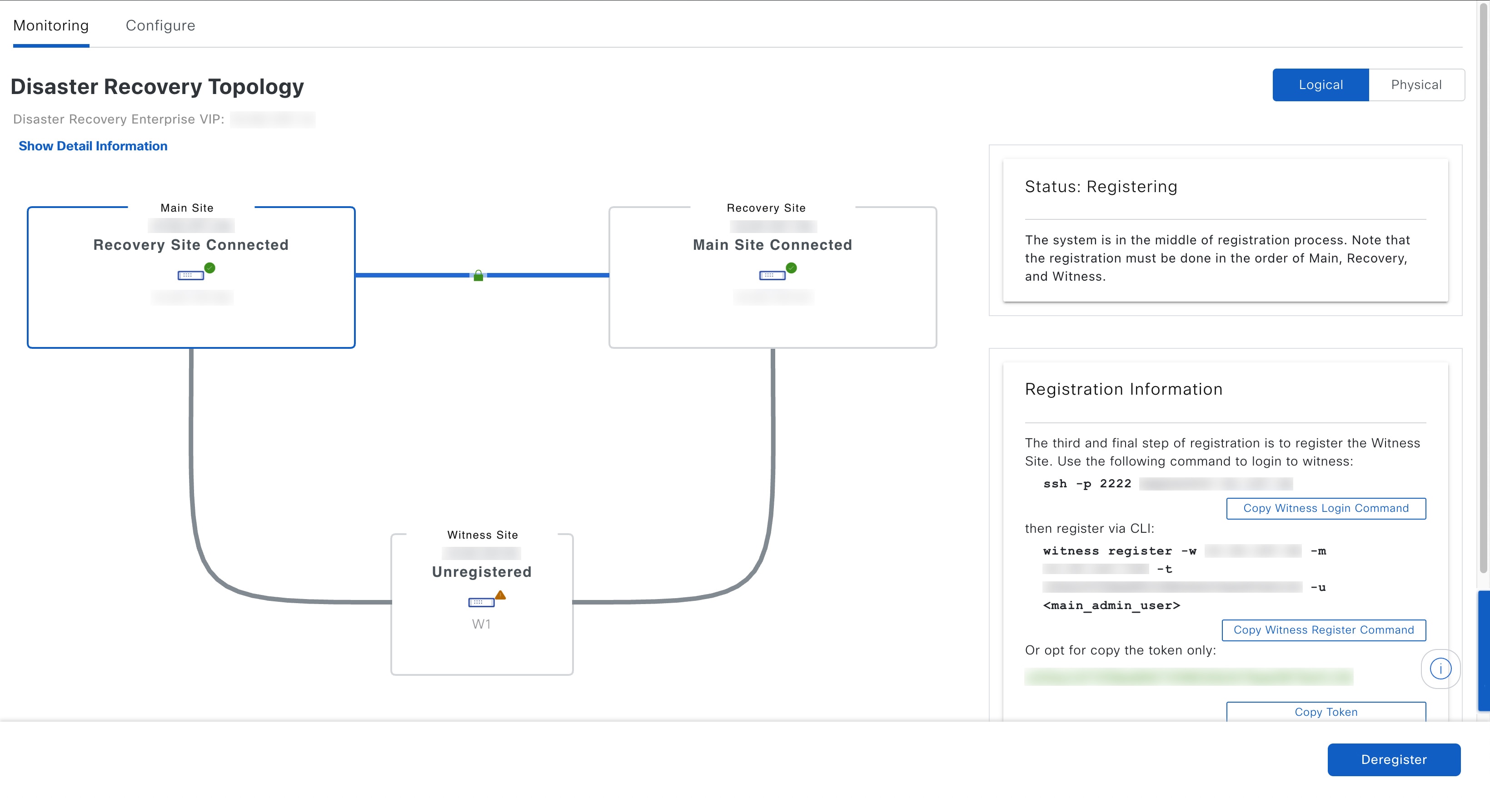
Task: Click Recovery Site green check status badge
Action: (x=791, y=268)
